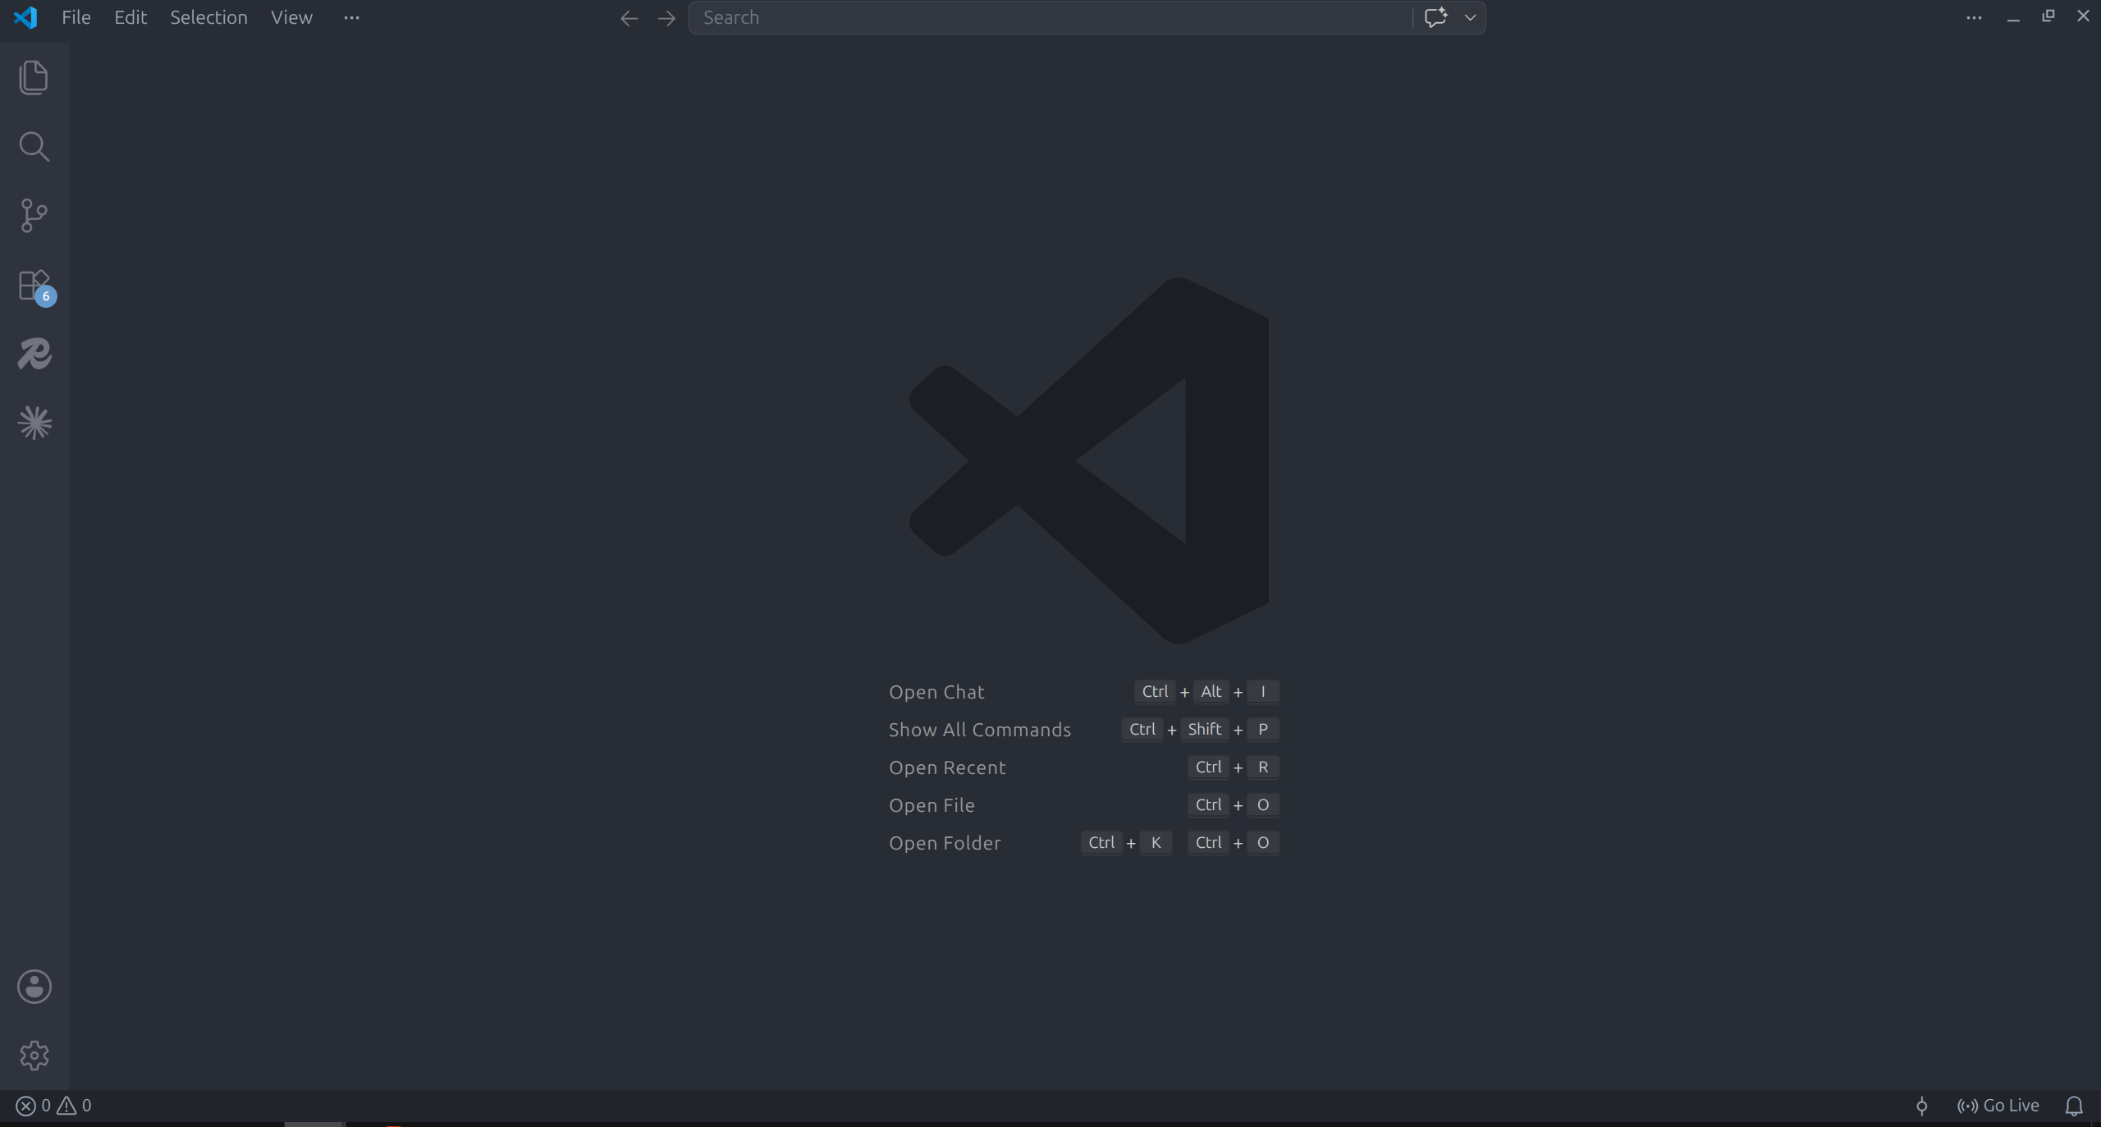Viewport: 2101px width, 1127px height.
Task: Open the Search view in activity bar
Action: click(34, 147)
